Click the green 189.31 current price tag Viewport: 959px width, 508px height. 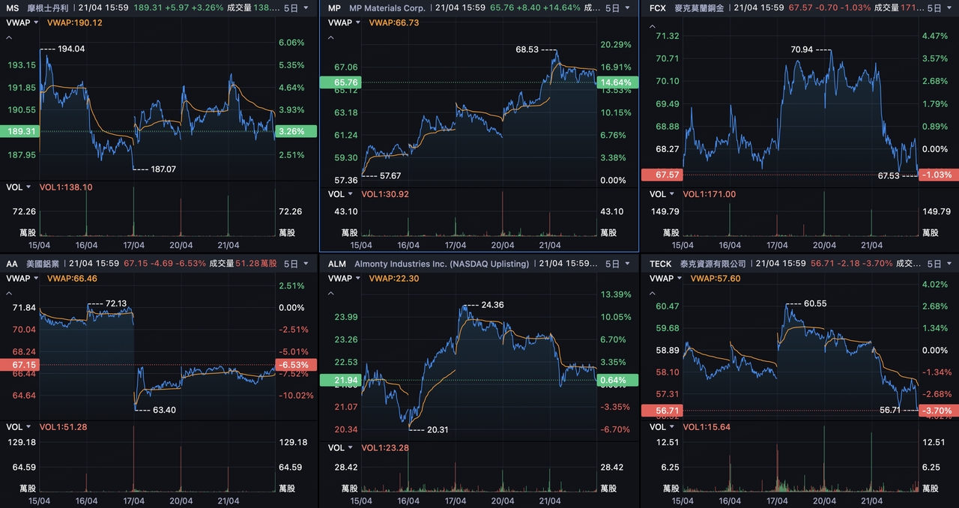(x=19, y=131)
